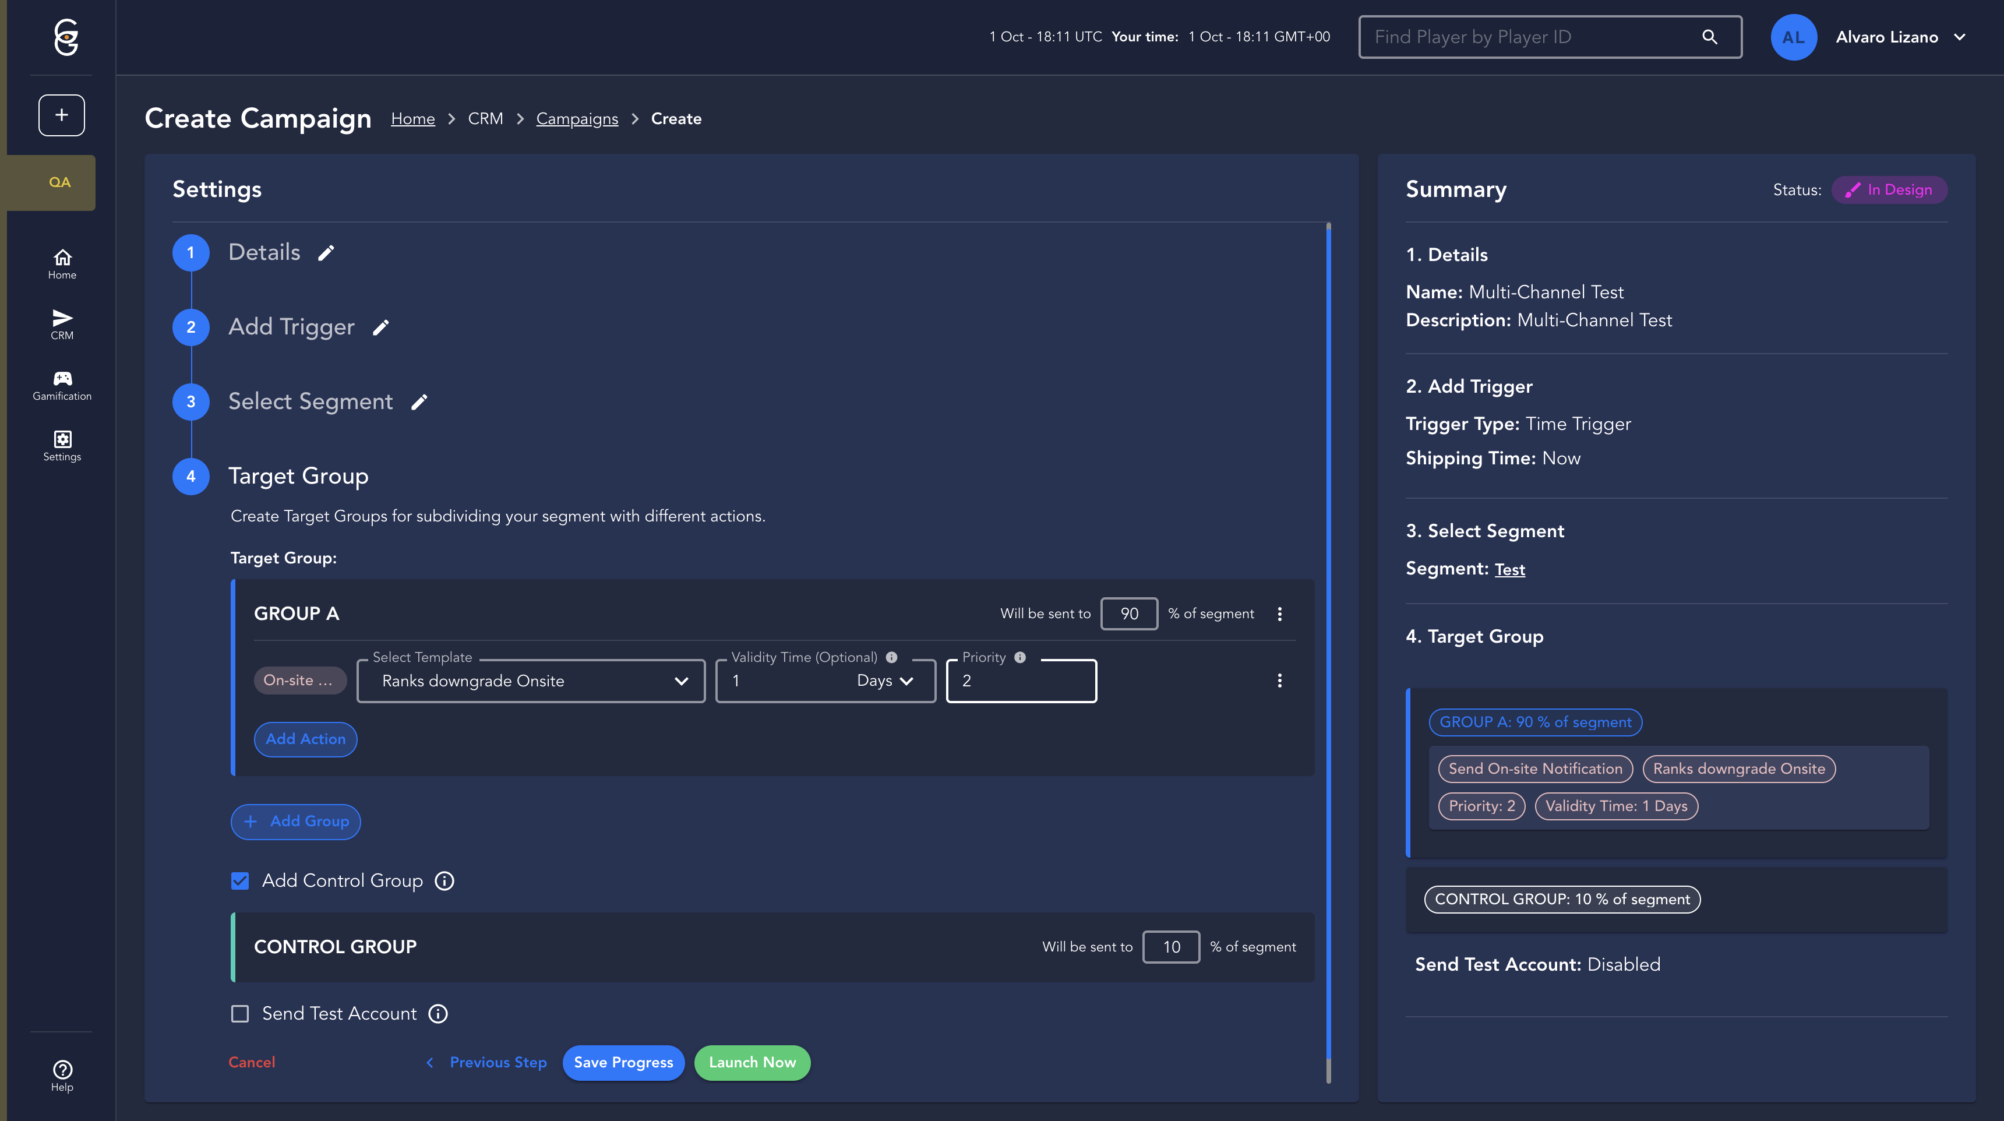Image resolution: width=2004 pixels, height=1121 pixels.
Task: Go to Campaigns breadcrumb link
Action: pyautogui.click(x=577, y=119)
